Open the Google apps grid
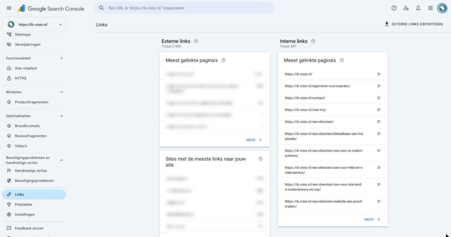This screenshot has width=451, height=237. point(430,8)
